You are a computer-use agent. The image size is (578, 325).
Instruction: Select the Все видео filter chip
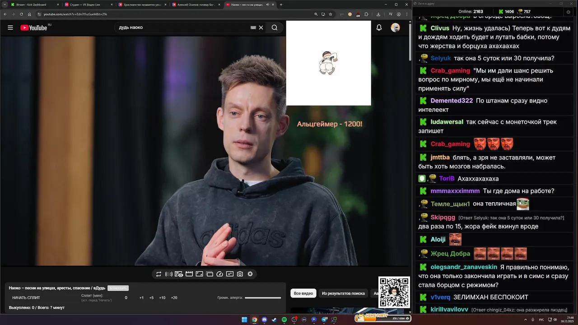[303, 293]
